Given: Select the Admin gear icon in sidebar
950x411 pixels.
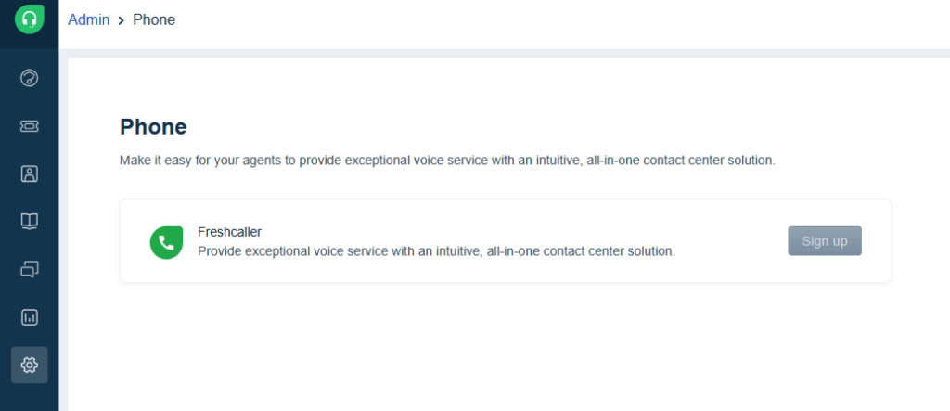Looking at the screenshot, I should pyautogui.click(x=29, y=366).
